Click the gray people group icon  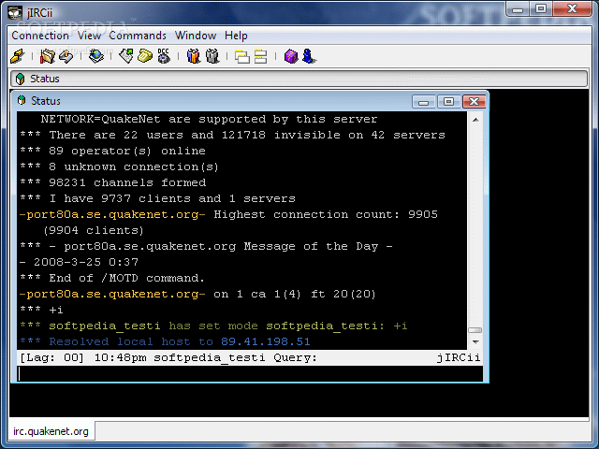(x=212, y=56)
